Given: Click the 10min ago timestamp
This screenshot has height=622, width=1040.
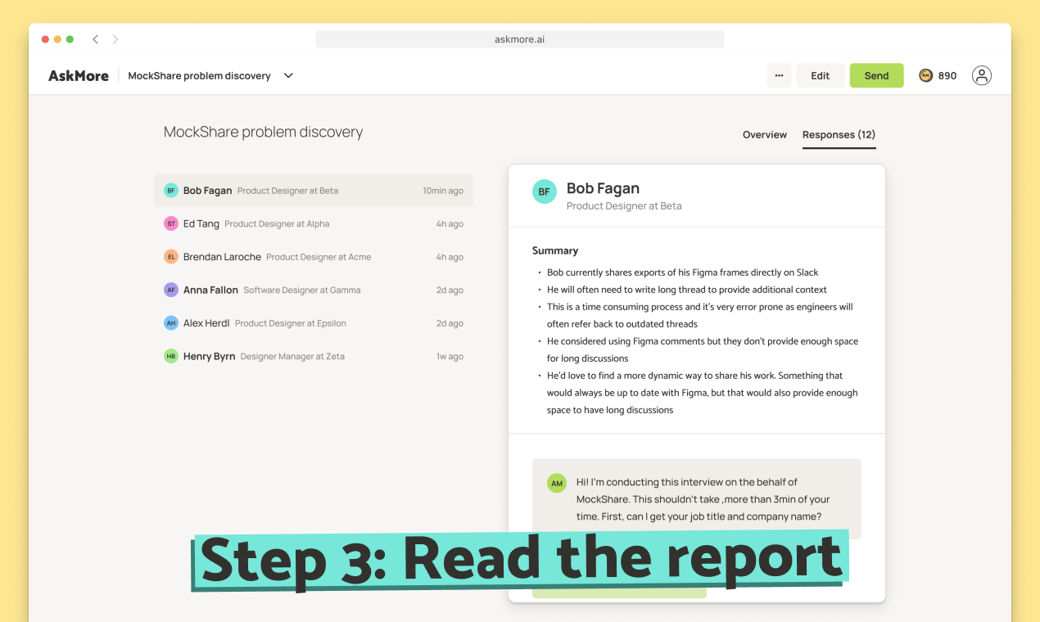Looking at the screenshot, I should 443,191.
